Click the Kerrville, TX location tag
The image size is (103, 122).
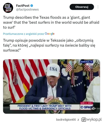pos(87,62)
